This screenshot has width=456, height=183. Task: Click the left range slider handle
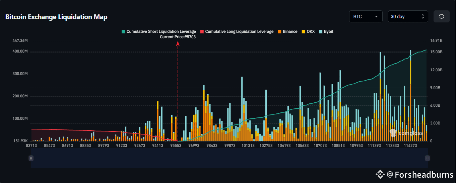31,158
